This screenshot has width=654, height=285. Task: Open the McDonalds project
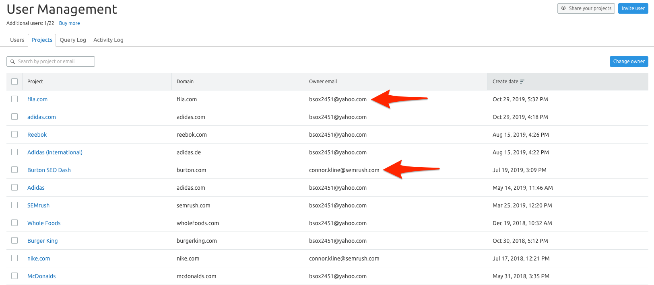coord(41,276)
